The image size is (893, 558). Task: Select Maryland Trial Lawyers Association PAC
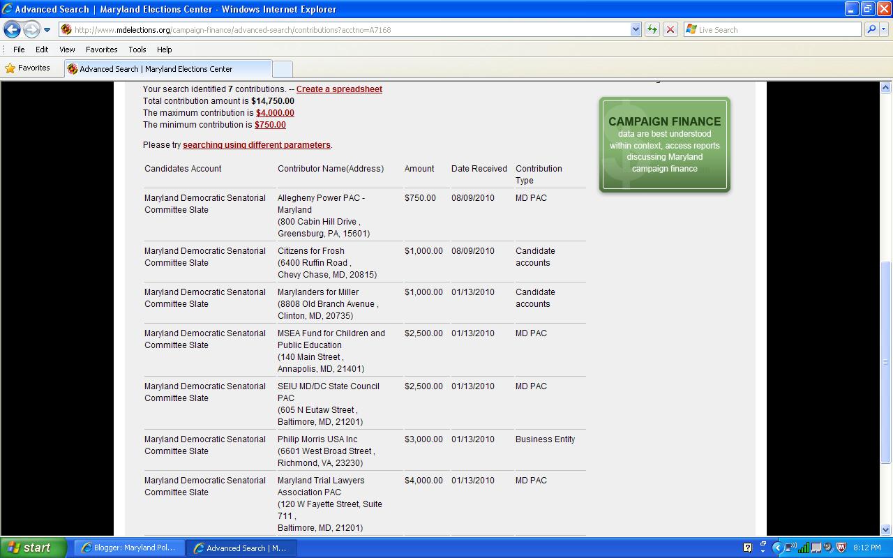[x=321, y=486]
